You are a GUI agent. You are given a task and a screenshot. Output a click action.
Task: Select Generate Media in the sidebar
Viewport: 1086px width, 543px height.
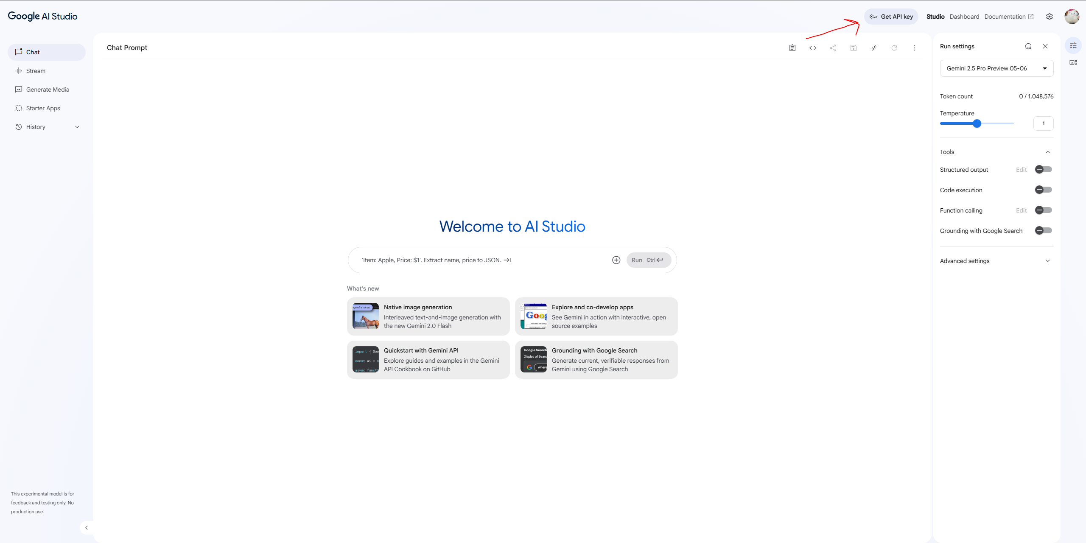tap(47, 90)
